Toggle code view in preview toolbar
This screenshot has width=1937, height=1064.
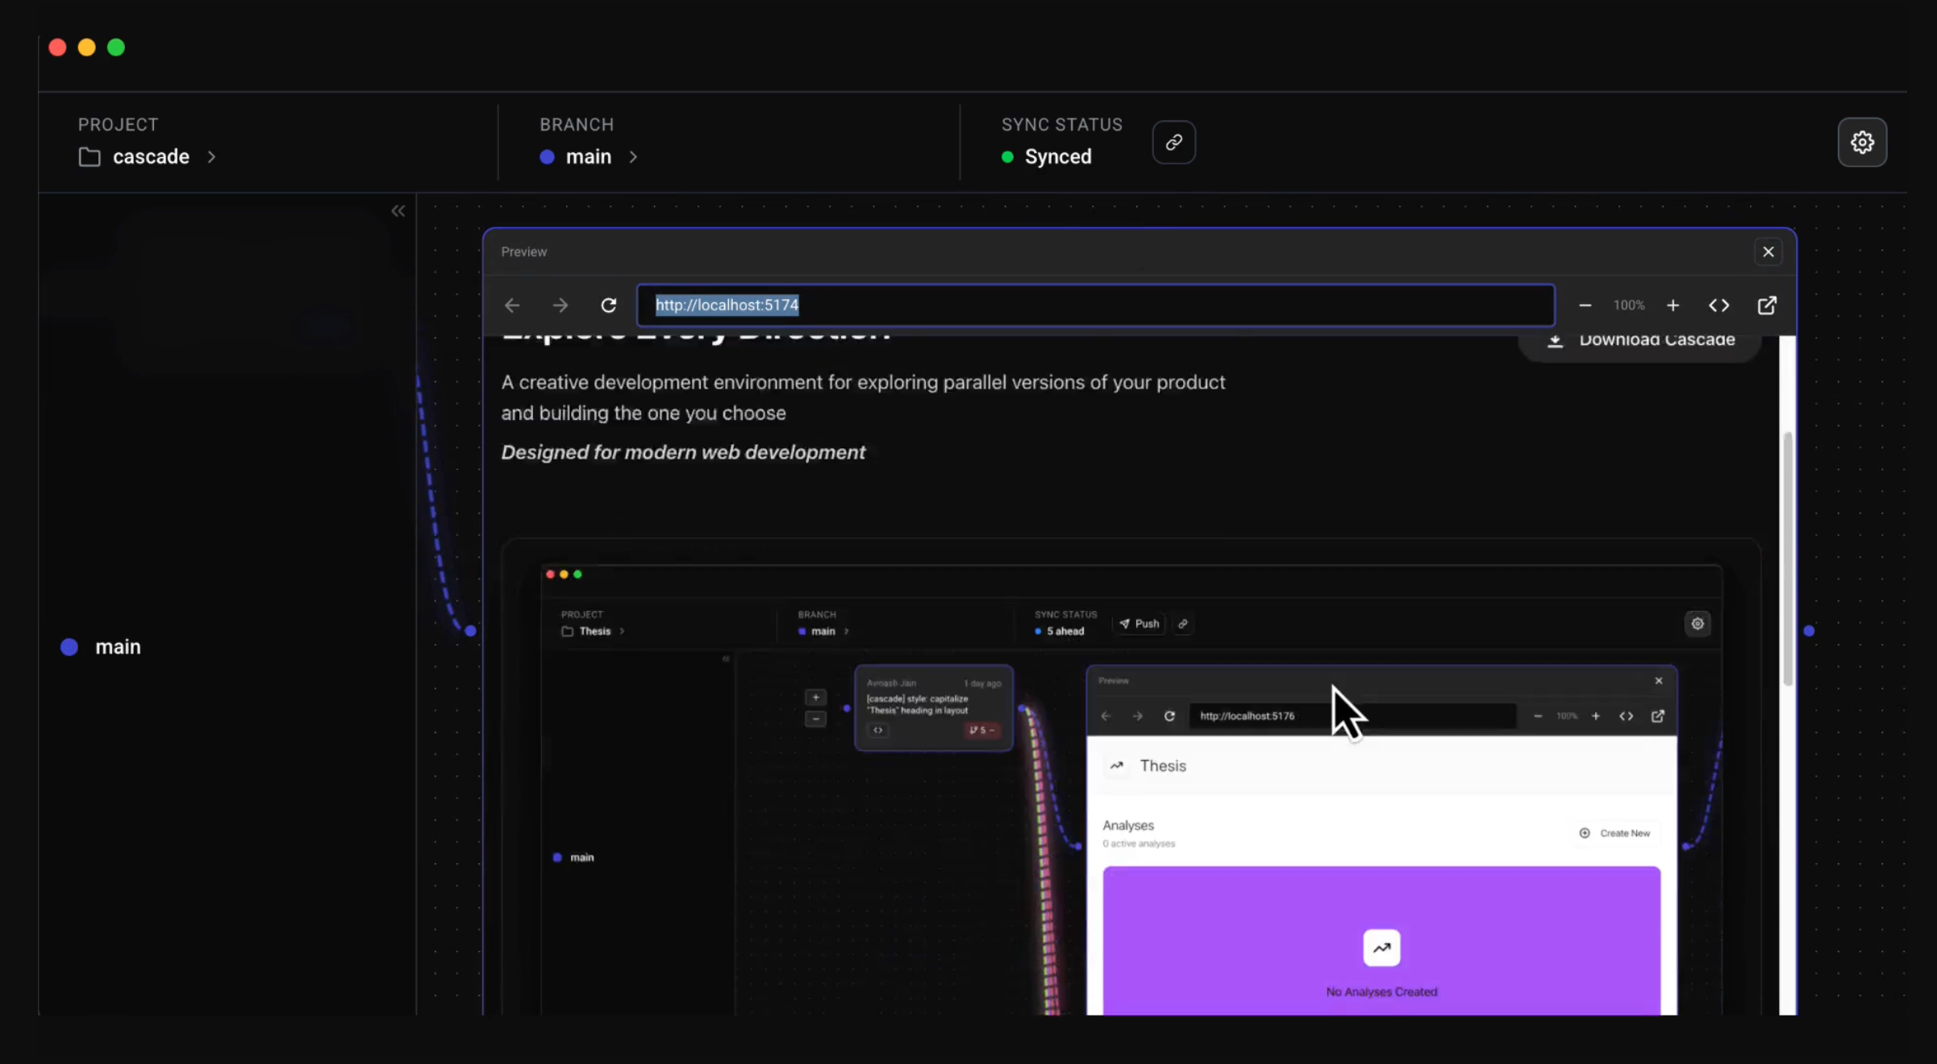[1718, 305]
